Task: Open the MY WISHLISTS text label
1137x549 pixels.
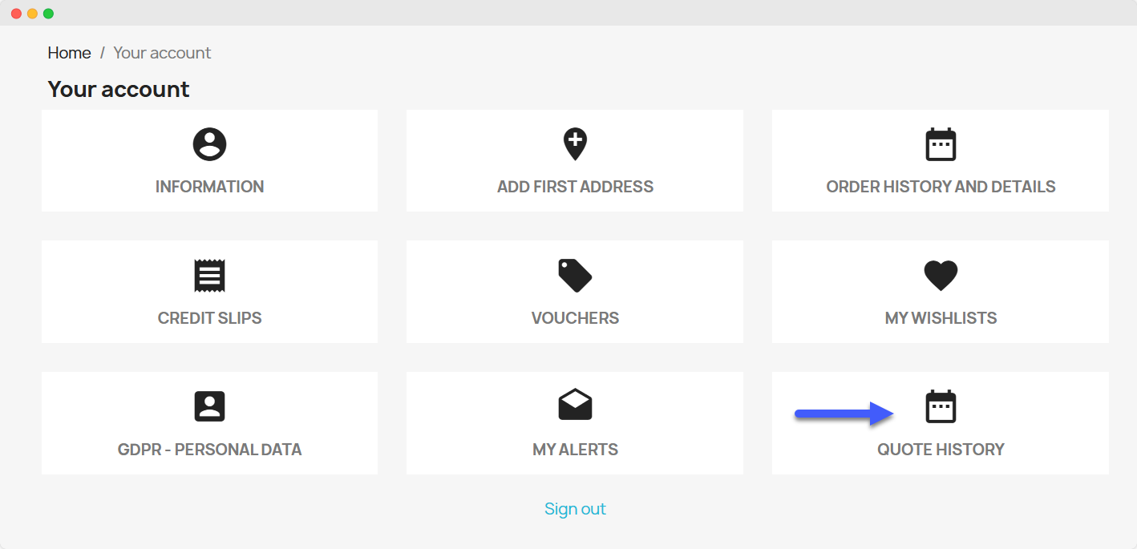Action: pos(941,318)
